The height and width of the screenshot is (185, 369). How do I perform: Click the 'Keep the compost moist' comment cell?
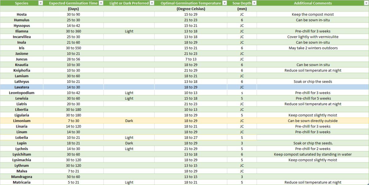pyautogui.click(x=313, y=14)
